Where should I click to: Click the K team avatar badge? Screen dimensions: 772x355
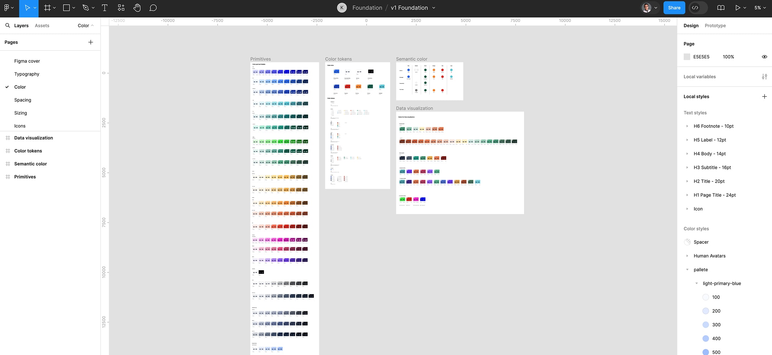[x=342, y=8]
